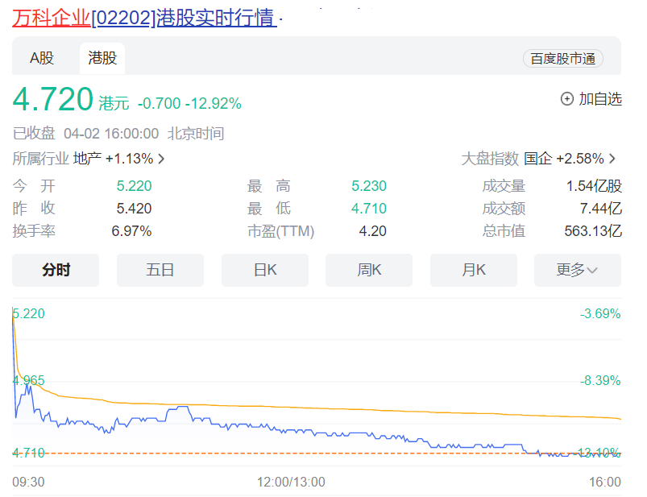Screen dimensions: 647x497
Task: Click the 换手率 value 6.97%
Action: (131, 231)
